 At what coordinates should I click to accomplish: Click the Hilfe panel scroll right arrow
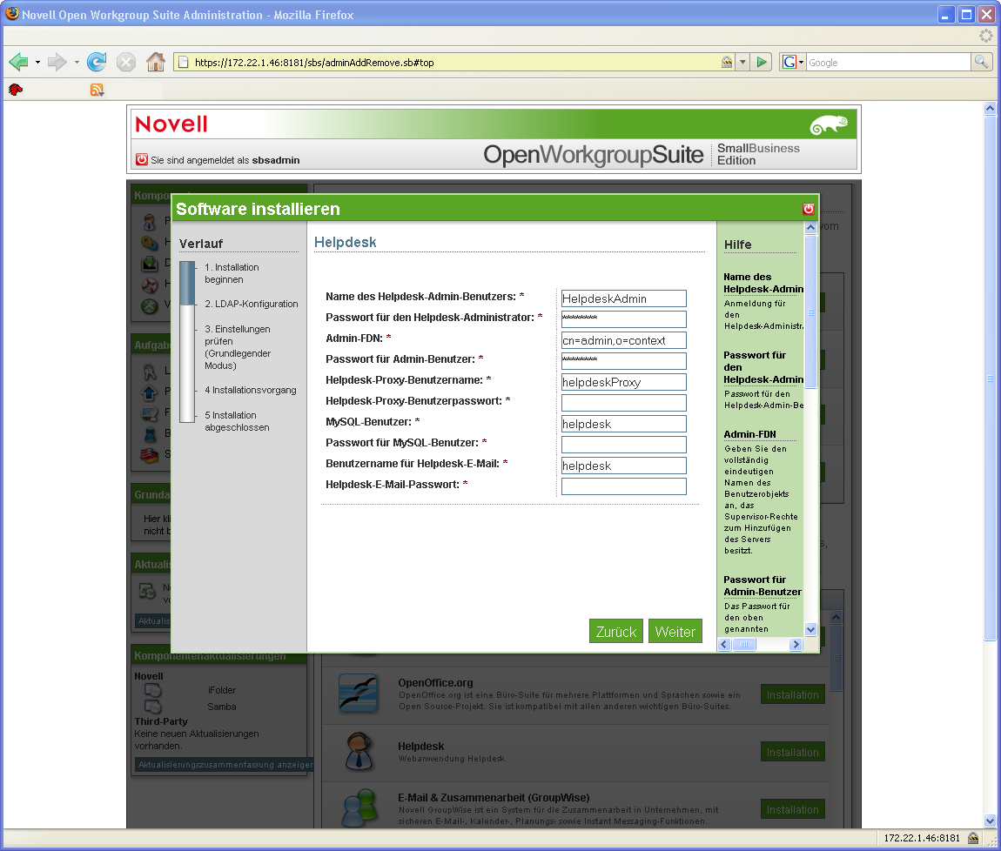pos(796,645)
